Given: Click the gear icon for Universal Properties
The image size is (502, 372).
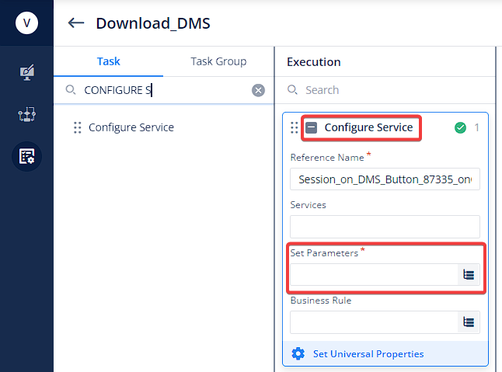Looking at the screenshot, I should point(298,354).
